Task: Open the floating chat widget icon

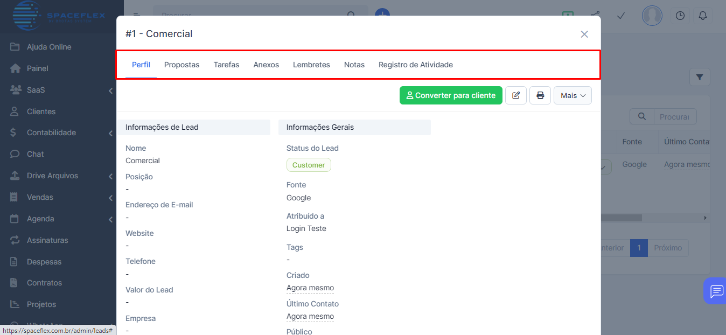Action: (716, 291)
